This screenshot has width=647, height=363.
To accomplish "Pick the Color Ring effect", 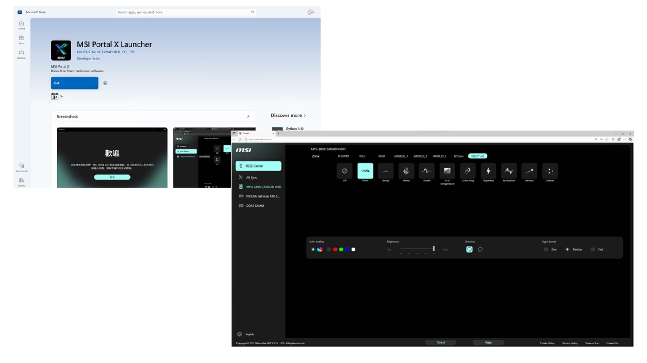I will (x=468, y=171).
